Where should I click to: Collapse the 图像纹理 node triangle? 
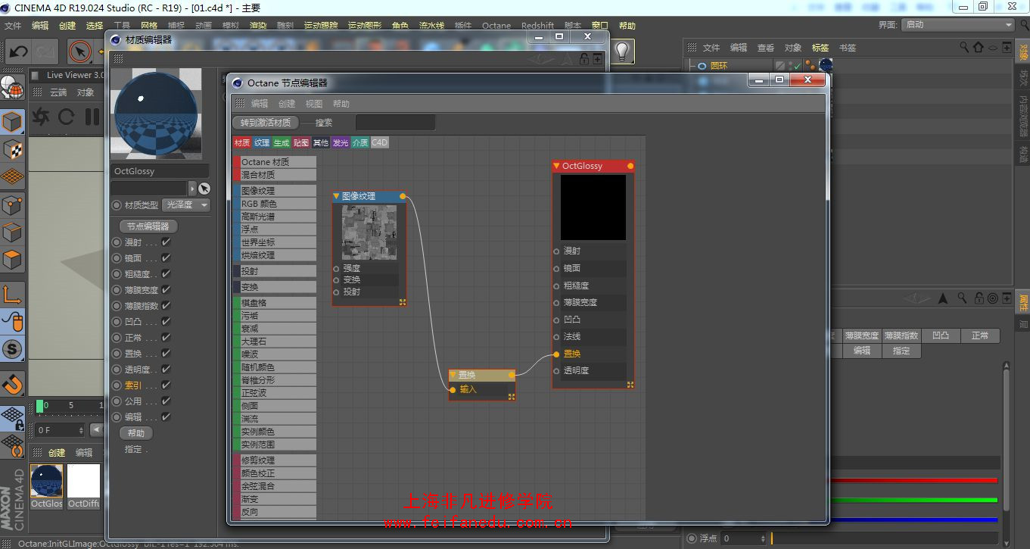pos(337,196)
